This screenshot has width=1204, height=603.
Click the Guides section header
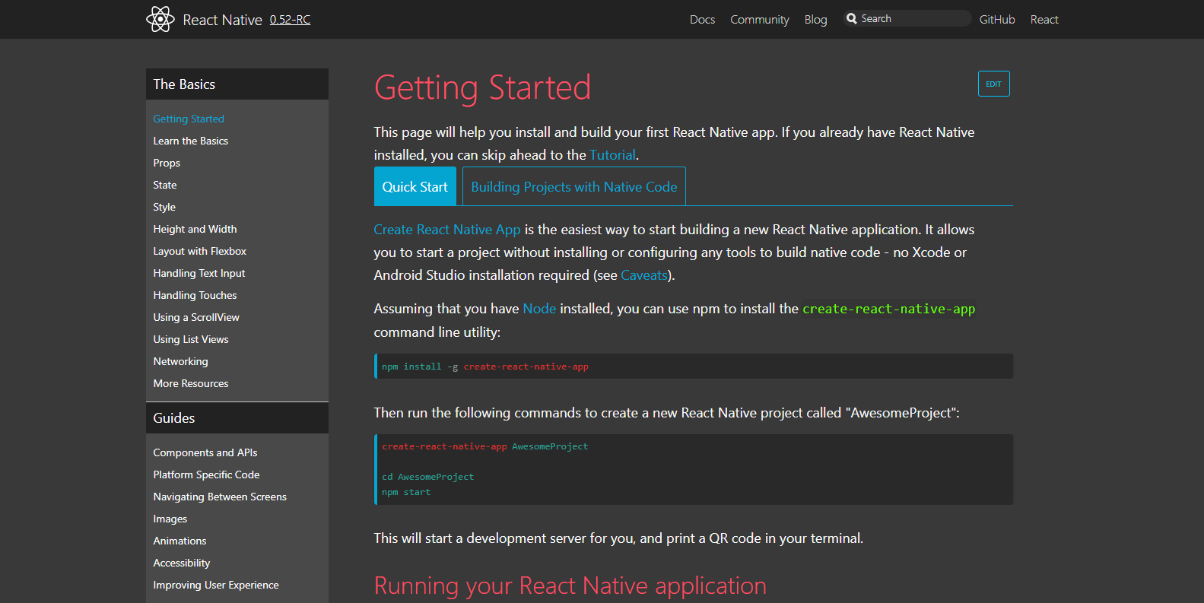tap(237, 418)
